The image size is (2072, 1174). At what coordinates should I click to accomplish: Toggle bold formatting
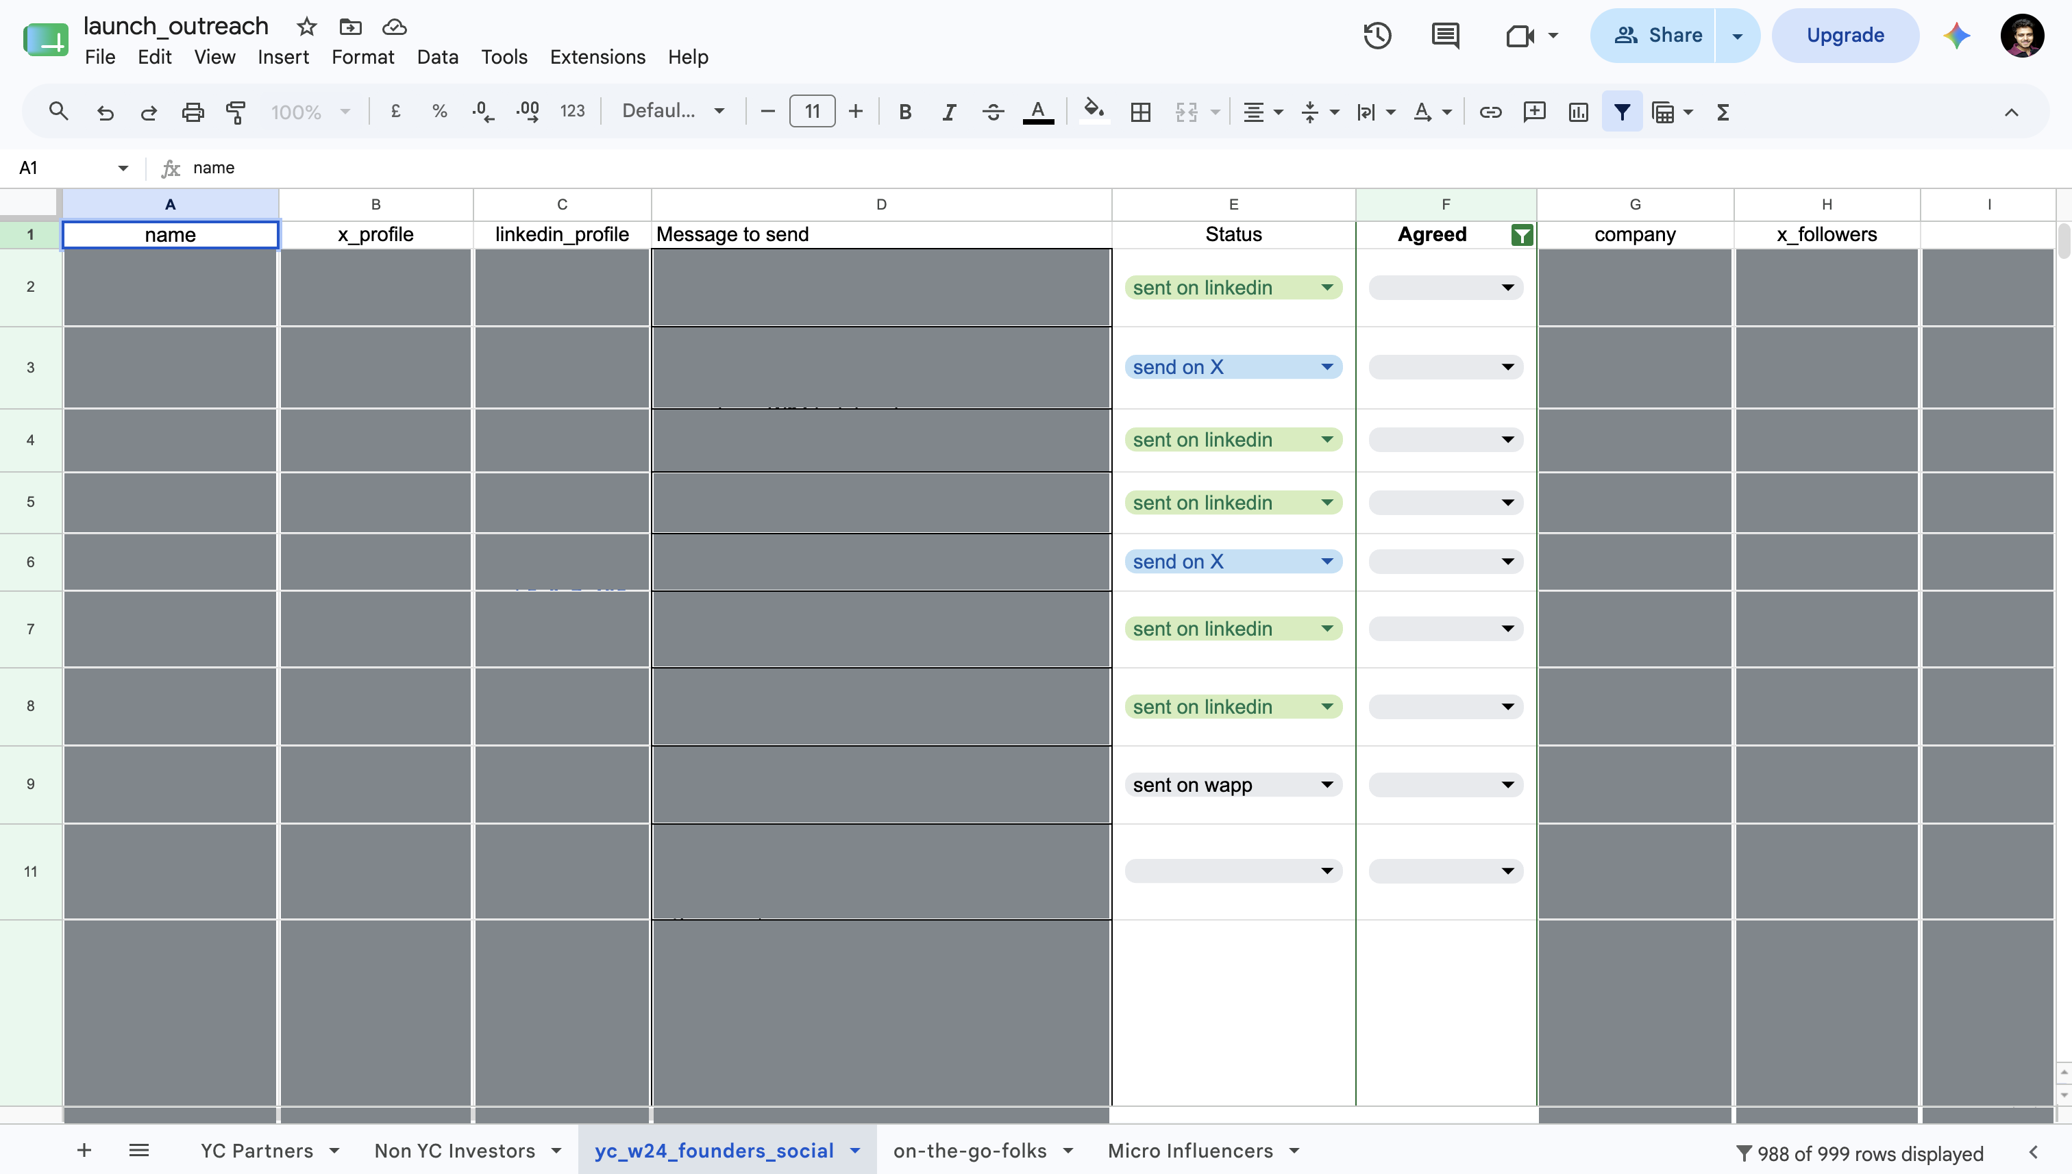[905, 112]
